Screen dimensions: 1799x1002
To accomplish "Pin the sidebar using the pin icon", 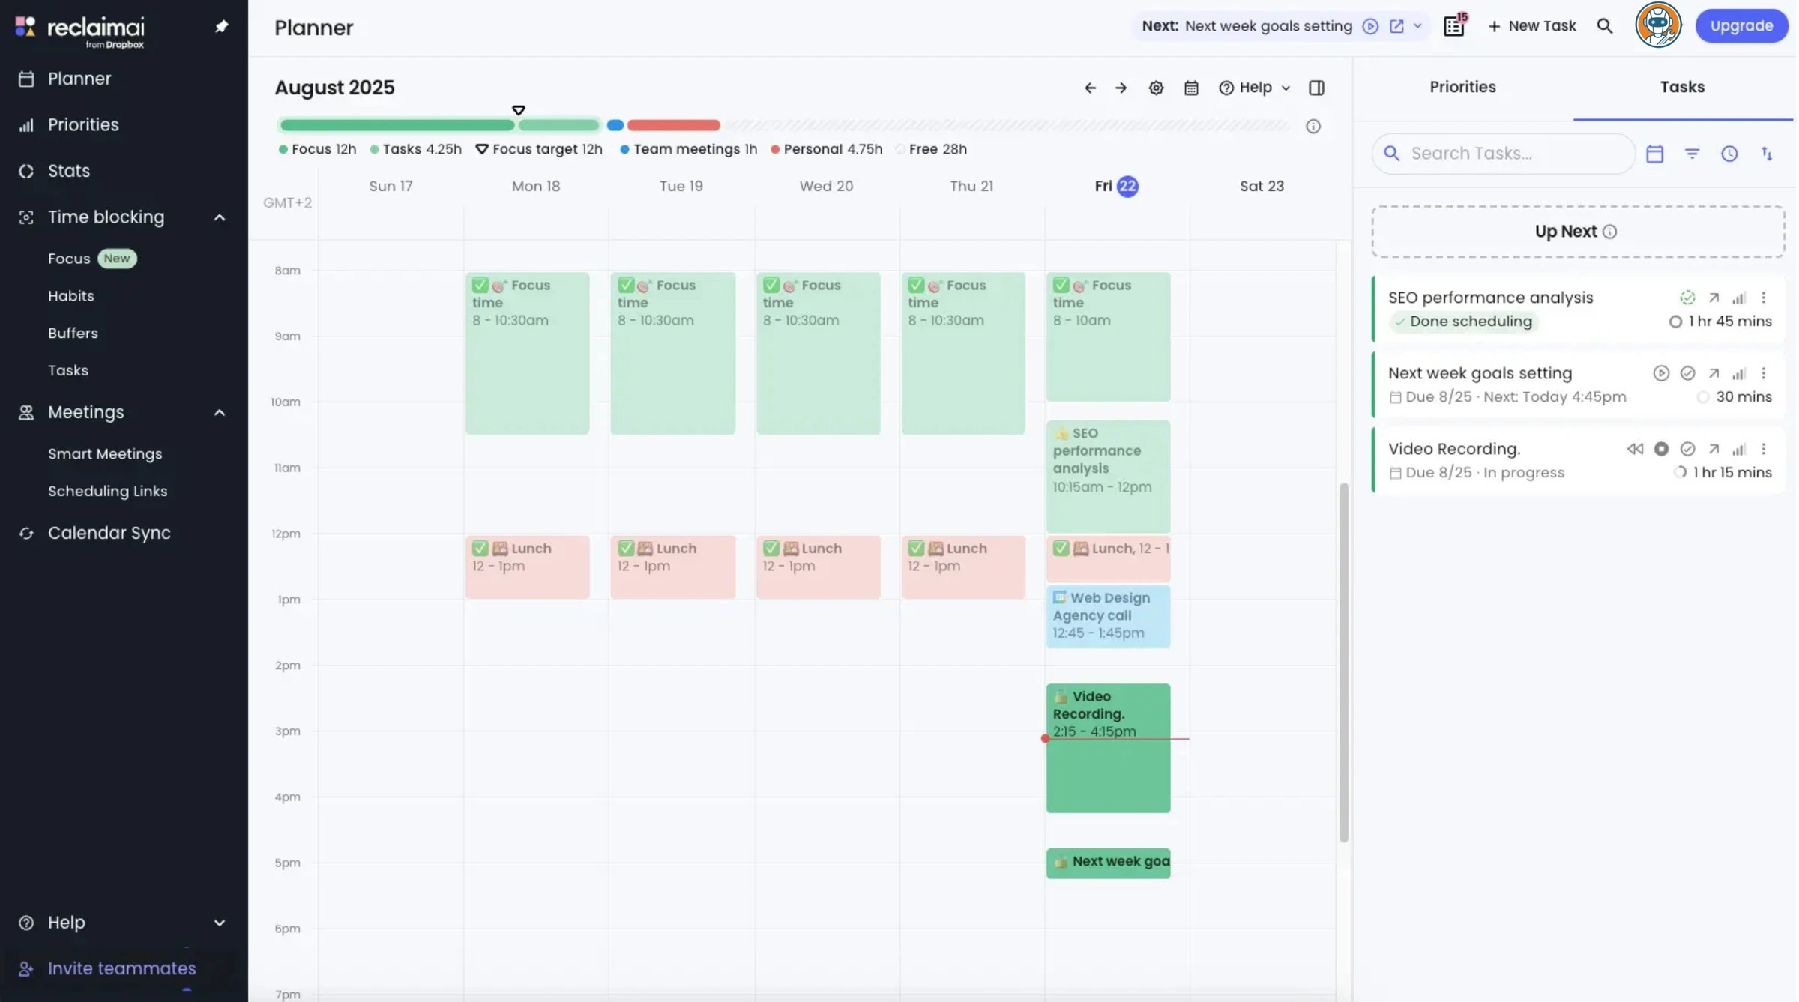I will tap(222, 26).
